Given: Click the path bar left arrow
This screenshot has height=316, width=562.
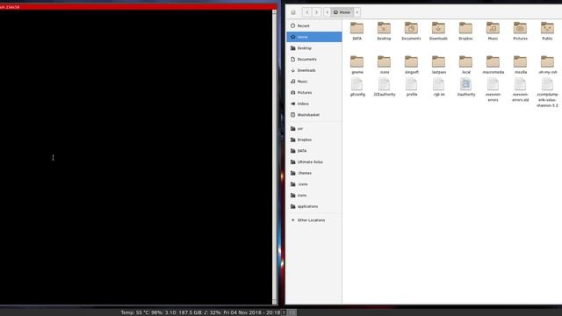Looking at the screenshot, I should [327, 12].
